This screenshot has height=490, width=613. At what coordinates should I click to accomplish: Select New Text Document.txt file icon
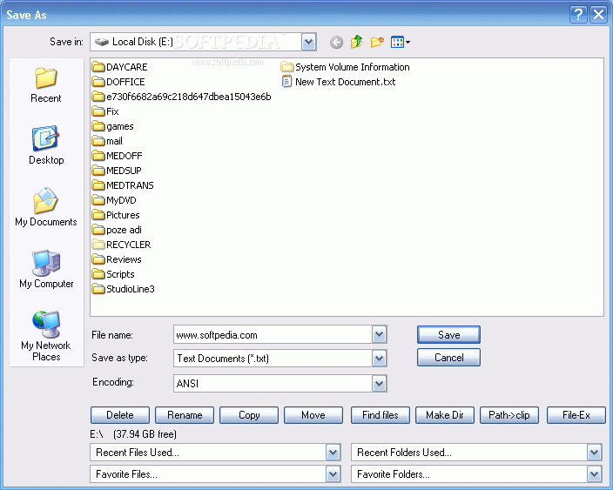click(x=287, y=82)
